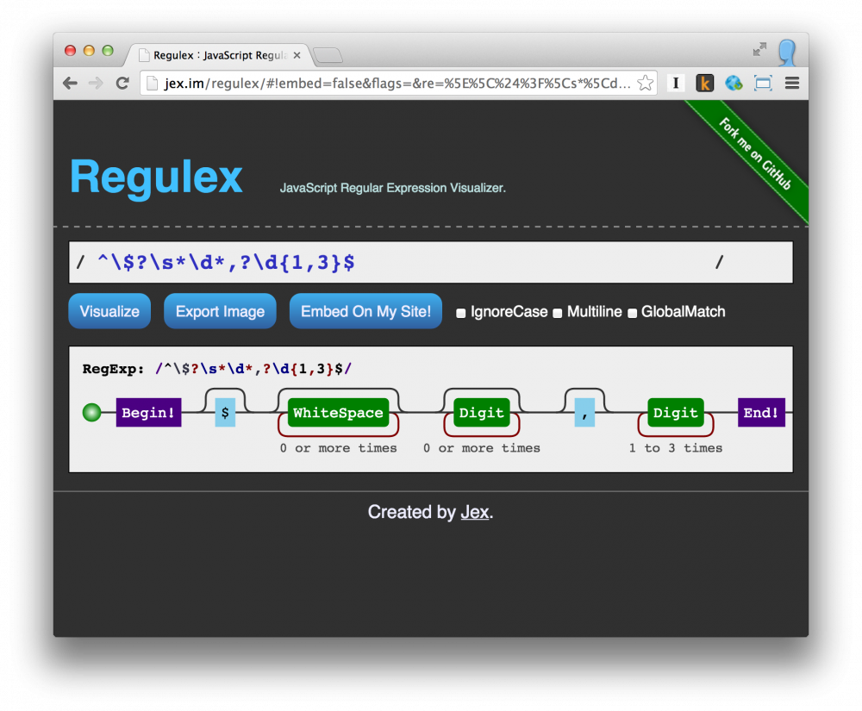This screenshot has width=862, height=711.
Task: Open the Jex author link
Action: [474, 513]
